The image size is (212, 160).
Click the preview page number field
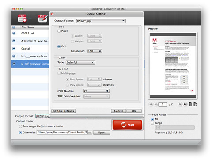(x=163, y=104)
